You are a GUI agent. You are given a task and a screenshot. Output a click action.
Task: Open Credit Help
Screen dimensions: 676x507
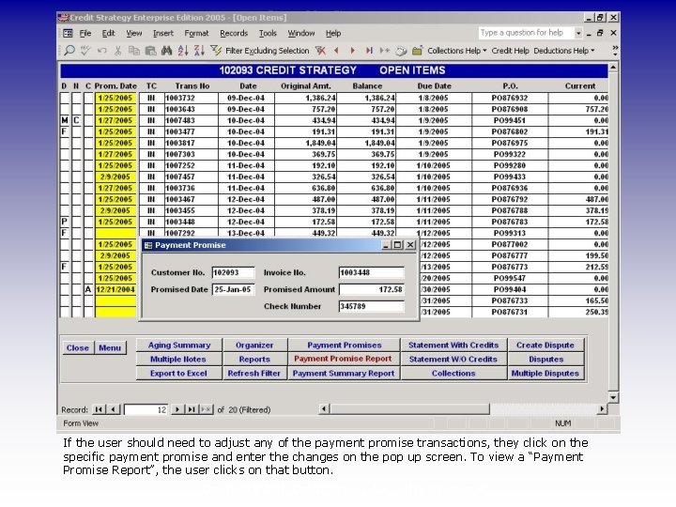point(510,51)
